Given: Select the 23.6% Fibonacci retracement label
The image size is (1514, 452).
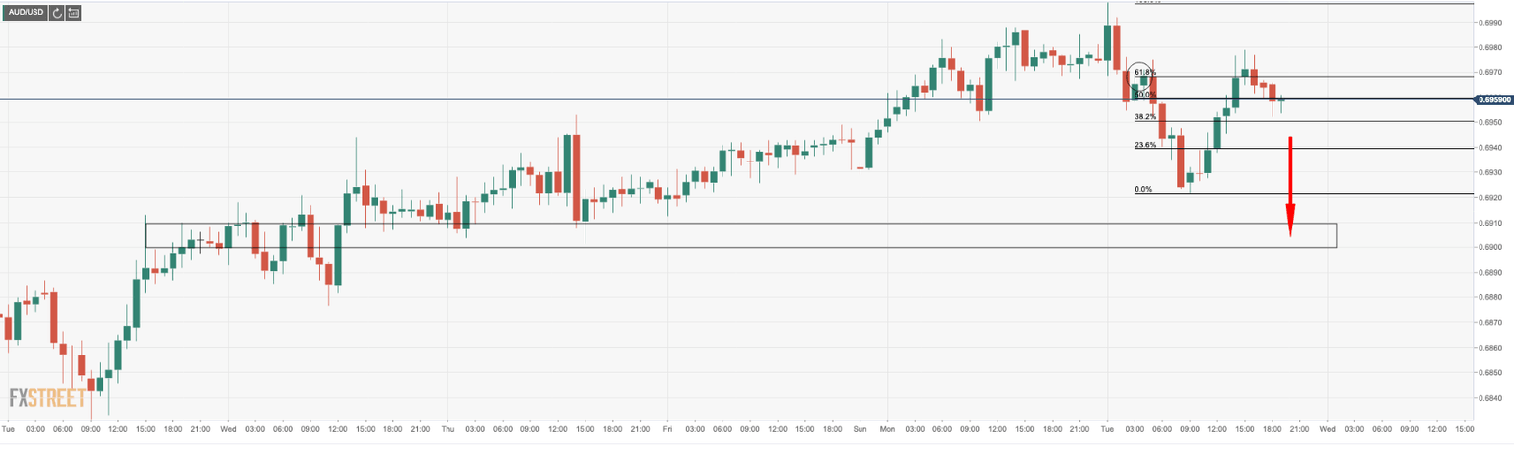Looking at the screenshot, I should 1144,144.
